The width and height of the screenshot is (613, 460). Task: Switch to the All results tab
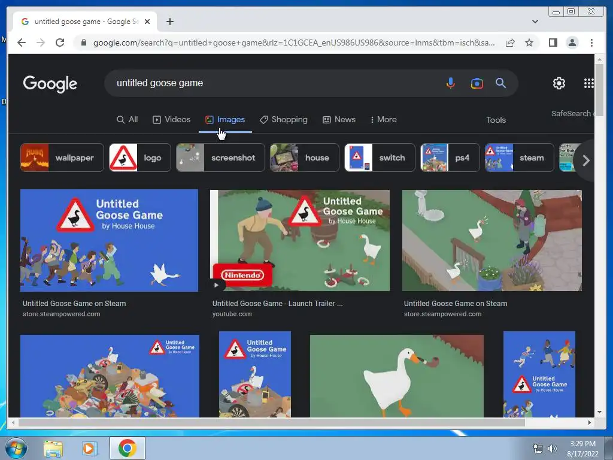pyautogui.click(x=128, y=120)
